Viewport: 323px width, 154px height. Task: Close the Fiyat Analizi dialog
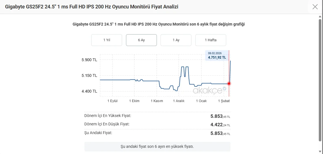[x=315, y=7]
